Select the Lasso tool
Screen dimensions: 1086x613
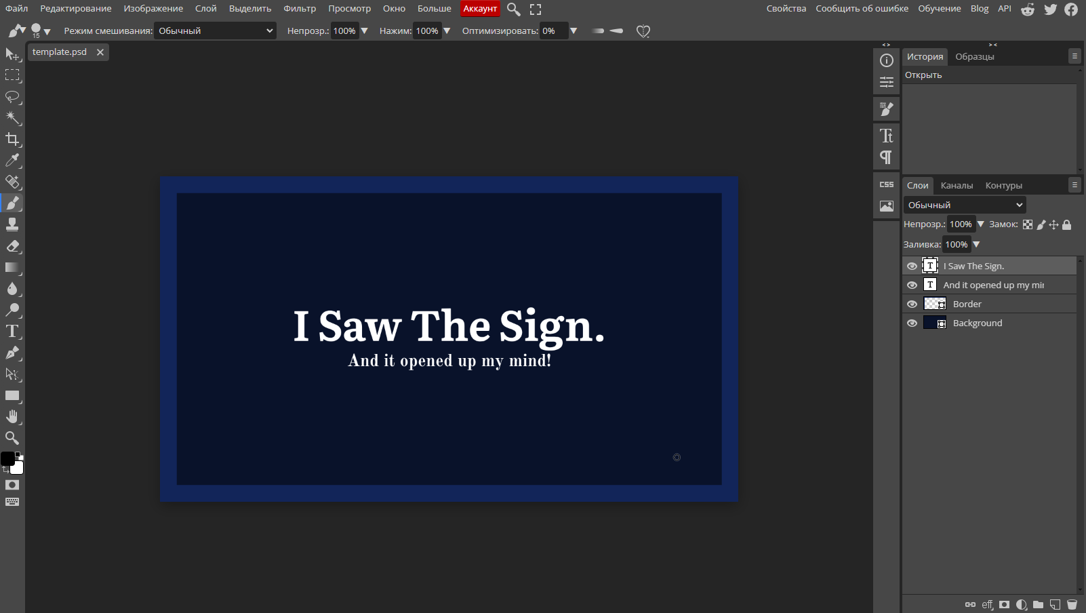click(x=12, y=96)
